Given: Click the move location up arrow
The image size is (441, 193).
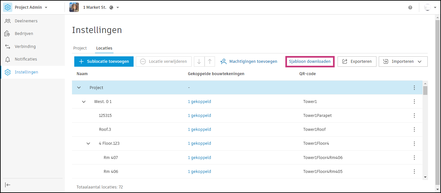Looking at the screenshot, I should (210, 62).
